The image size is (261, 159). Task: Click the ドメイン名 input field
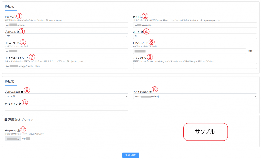[66, 25]
